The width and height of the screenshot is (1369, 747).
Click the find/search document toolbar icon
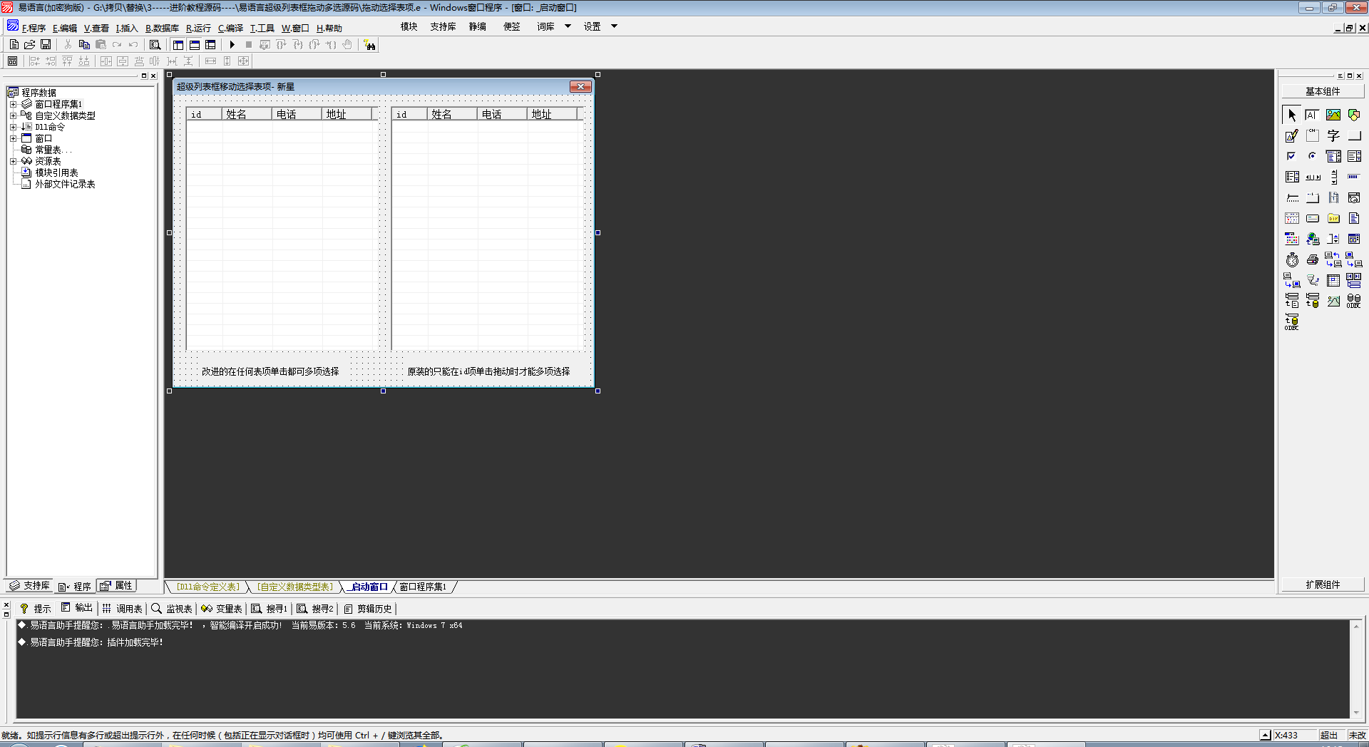click(155, 45)
